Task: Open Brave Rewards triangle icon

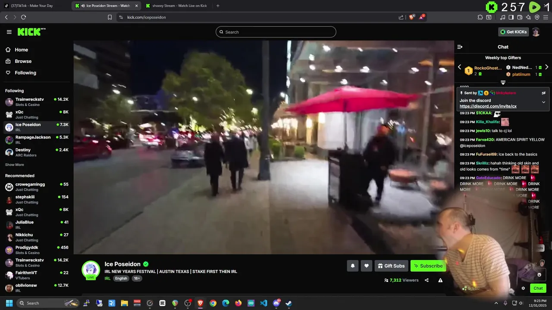Action: [422, 17]
